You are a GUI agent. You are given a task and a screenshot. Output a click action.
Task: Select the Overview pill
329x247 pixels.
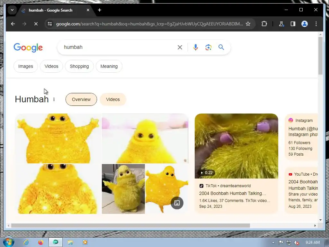tap(81, 99)
